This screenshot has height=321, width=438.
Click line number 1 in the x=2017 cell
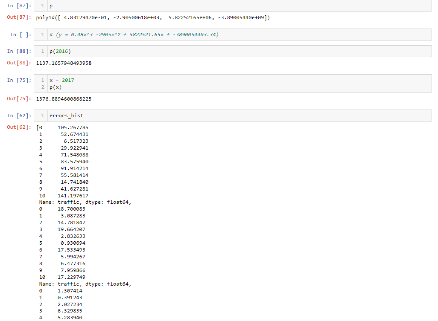[42, 80]
